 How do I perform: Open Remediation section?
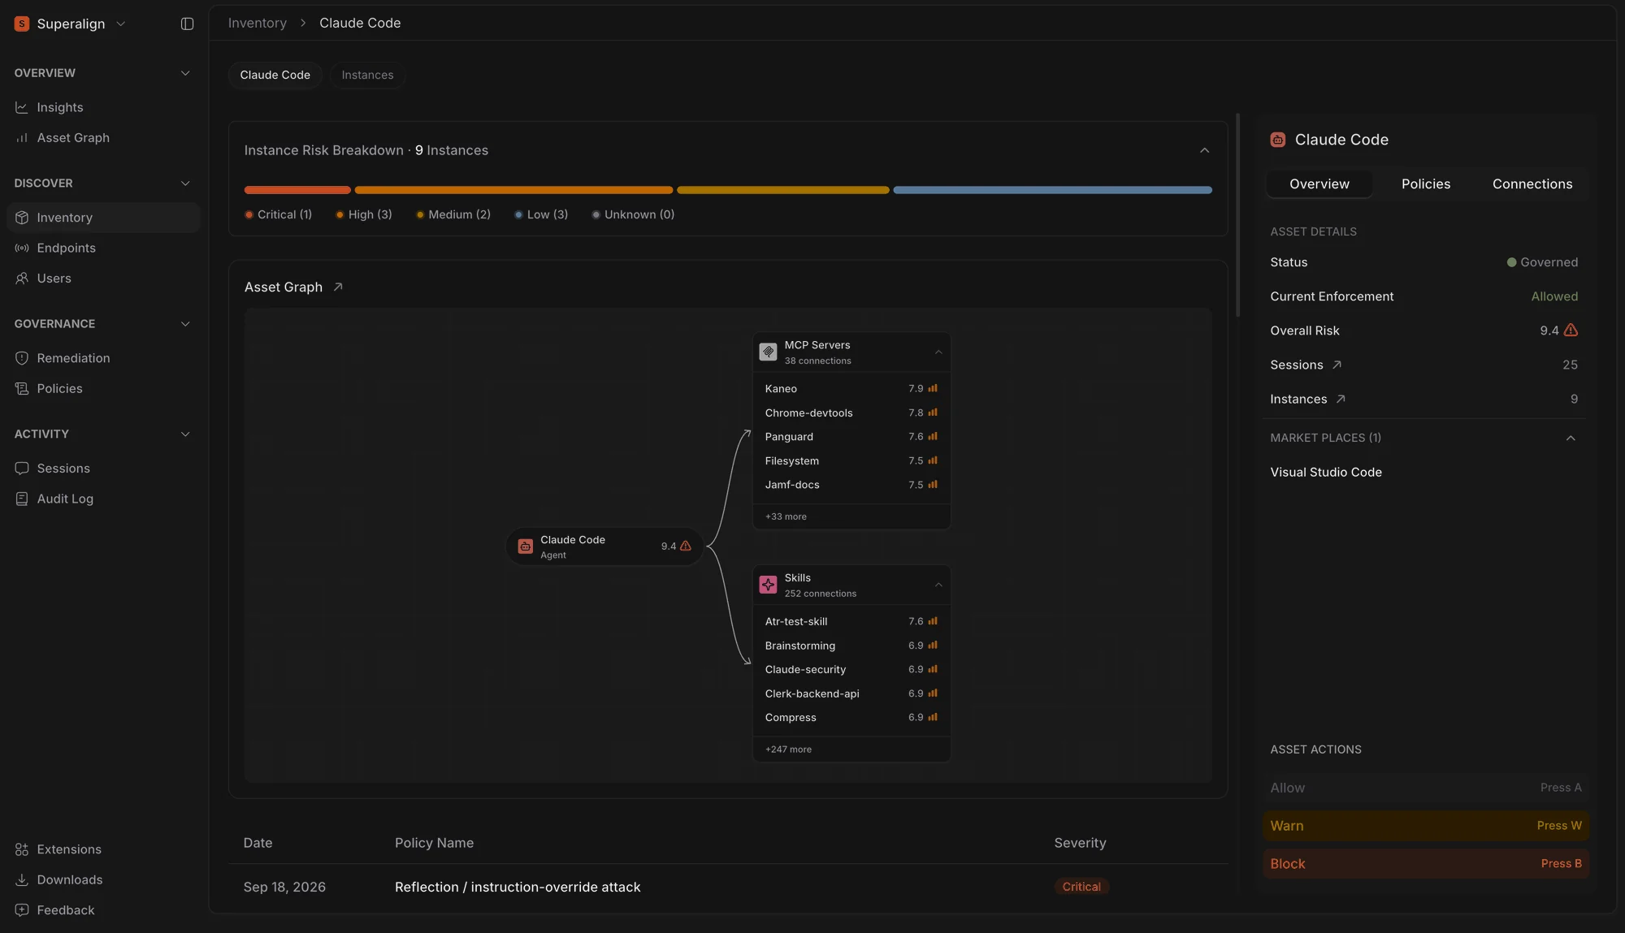[73, 358]
